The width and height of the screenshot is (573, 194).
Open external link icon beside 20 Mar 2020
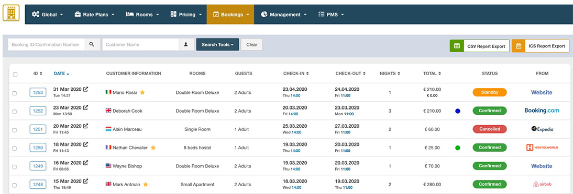tap(85, 126)
